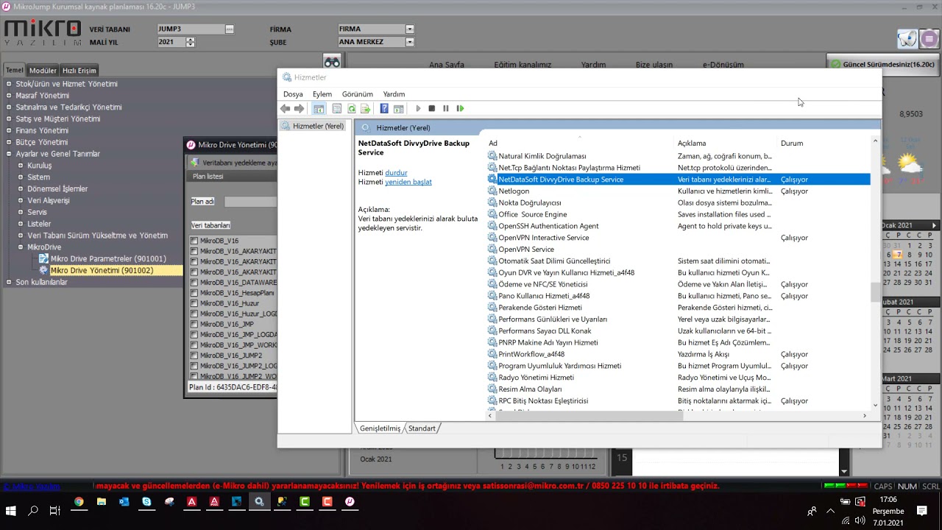The width and height of the screenshot is (942, 530).
Task: Select the OpenVPN Interactive Service row
Action: point(679,238)
